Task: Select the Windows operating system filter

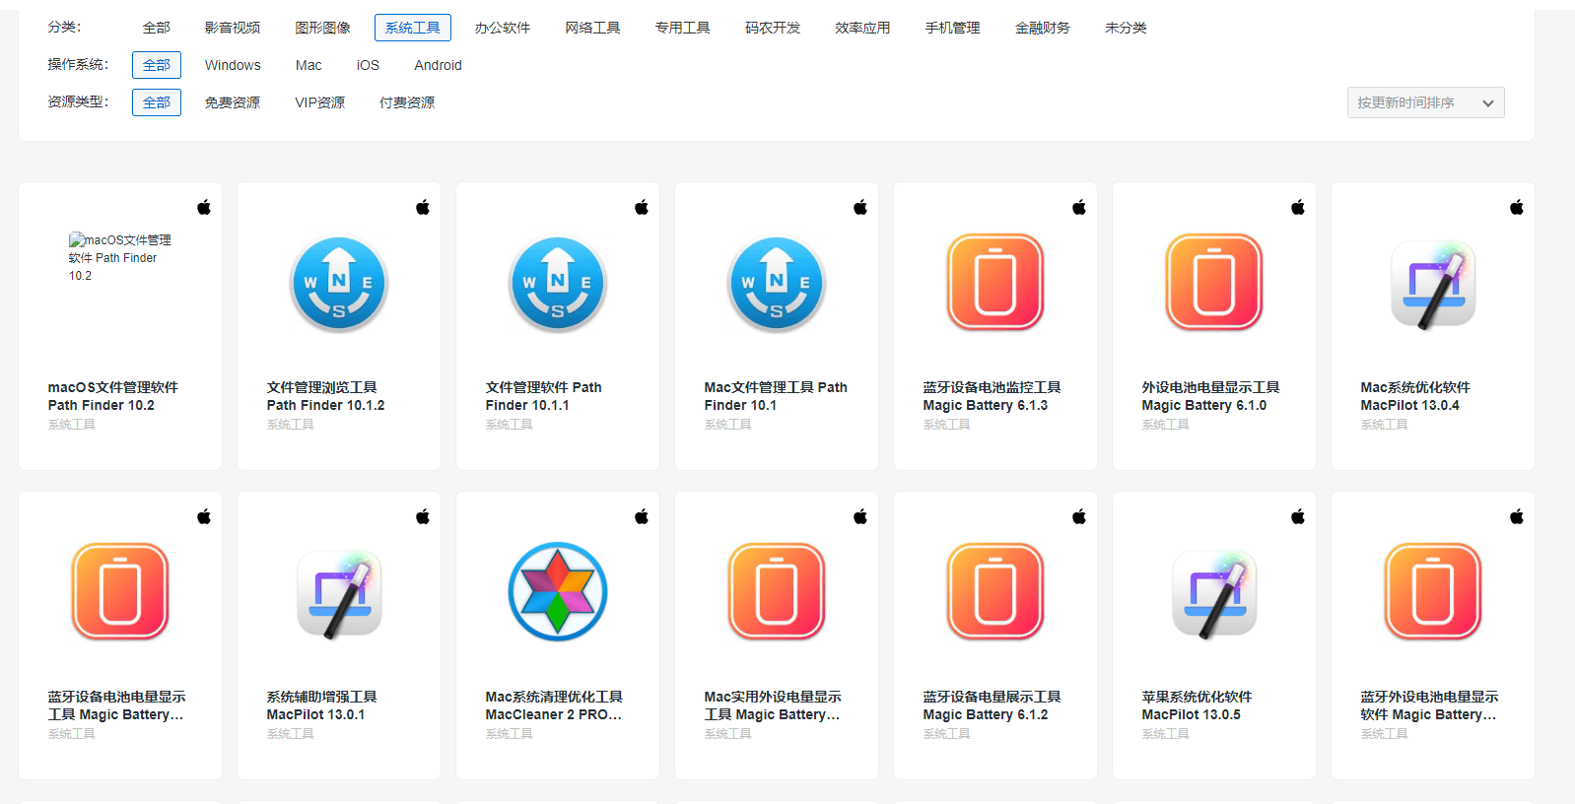Action: click(233, 65)
